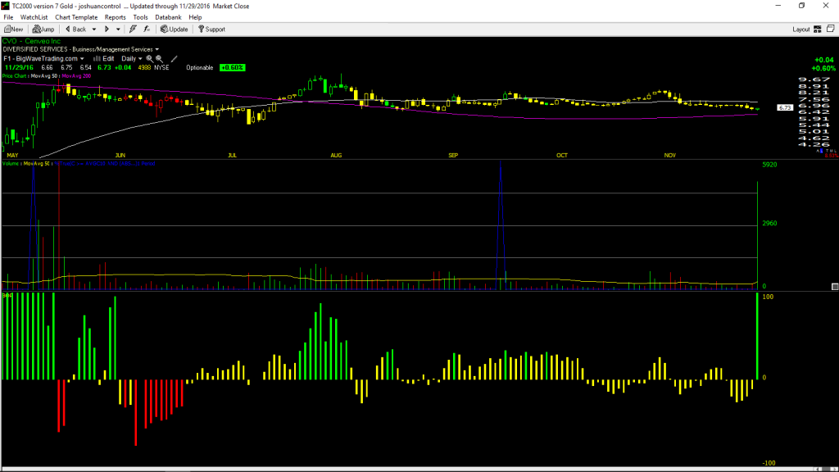This screenshot has width=839, height=472.
Task: Click the 11/29/16 date value
Action: pyautogui.click(x=20, y=67)
